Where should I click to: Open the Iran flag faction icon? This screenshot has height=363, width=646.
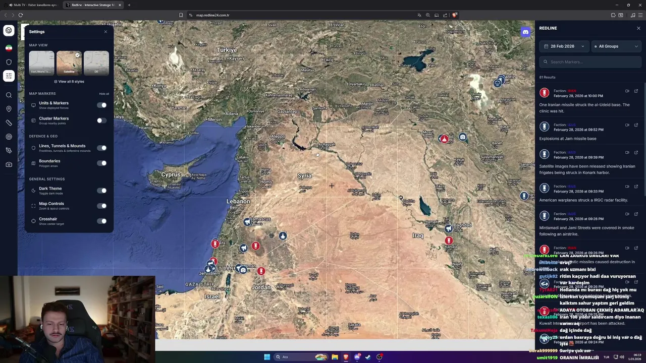pyautogui.click(x=9, y=48)
